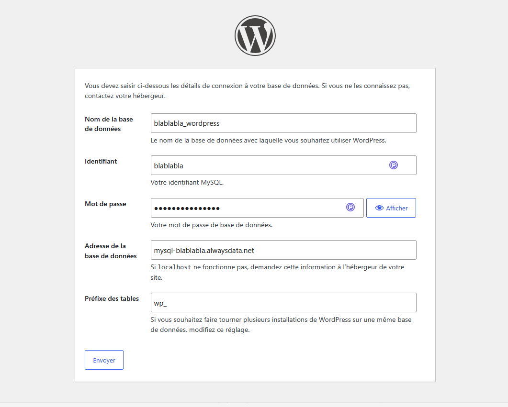Click the 'Mot de passe' label
This screenshot has width=508, height=407.
tap(105, 204)
